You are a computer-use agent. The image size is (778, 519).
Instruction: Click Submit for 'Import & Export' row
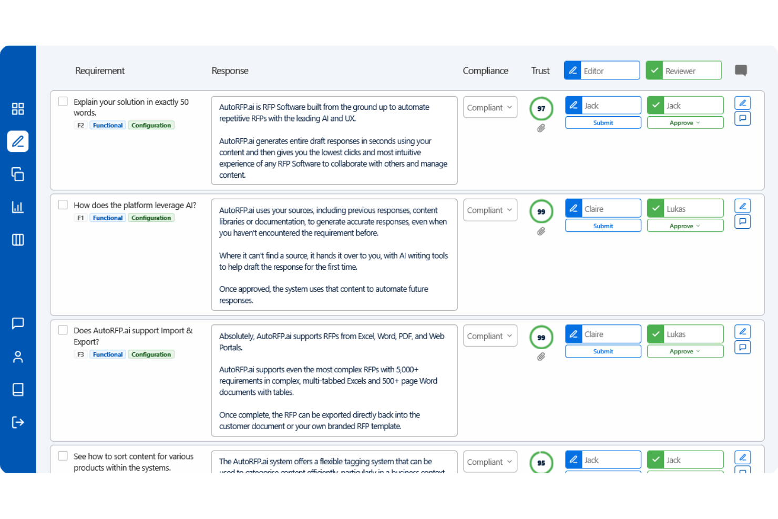pyautogui.click(x=603, y=351)
